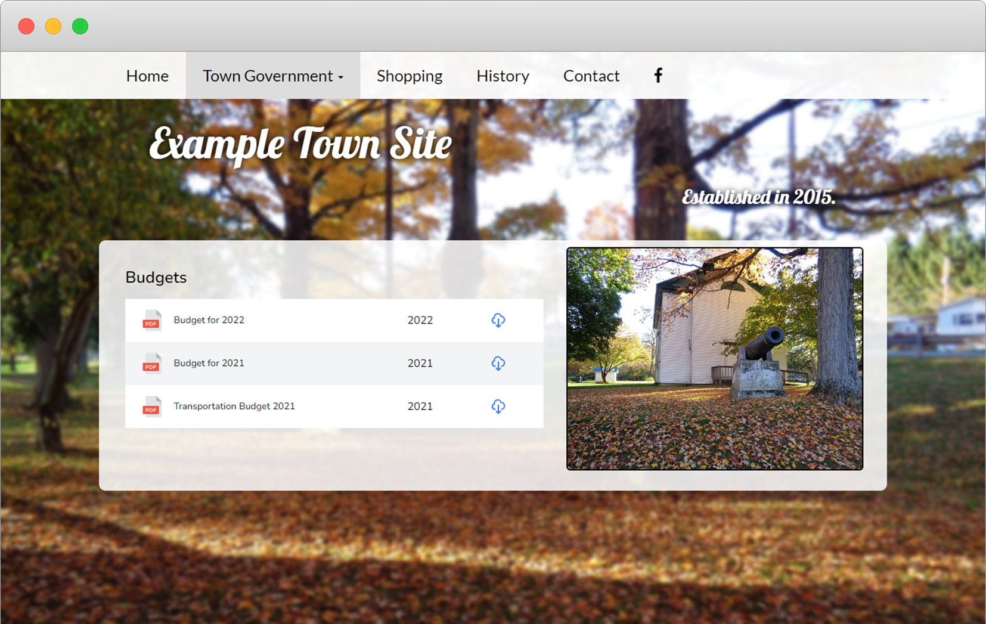986x624 pixels.
Task: Download the Transportation Budget 2021 file
Action: 498,406
